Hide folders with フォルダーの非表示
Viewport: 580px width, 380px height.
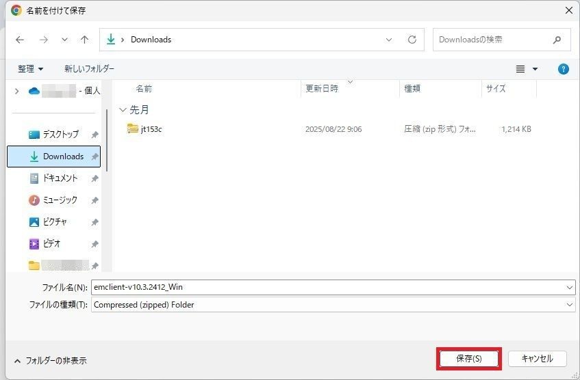coord(50,360)
